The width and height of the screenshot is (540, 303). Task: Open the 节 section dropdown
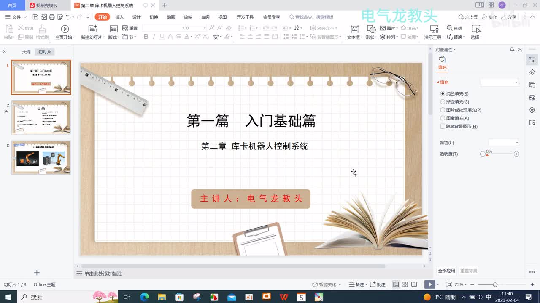pos(130,37)
